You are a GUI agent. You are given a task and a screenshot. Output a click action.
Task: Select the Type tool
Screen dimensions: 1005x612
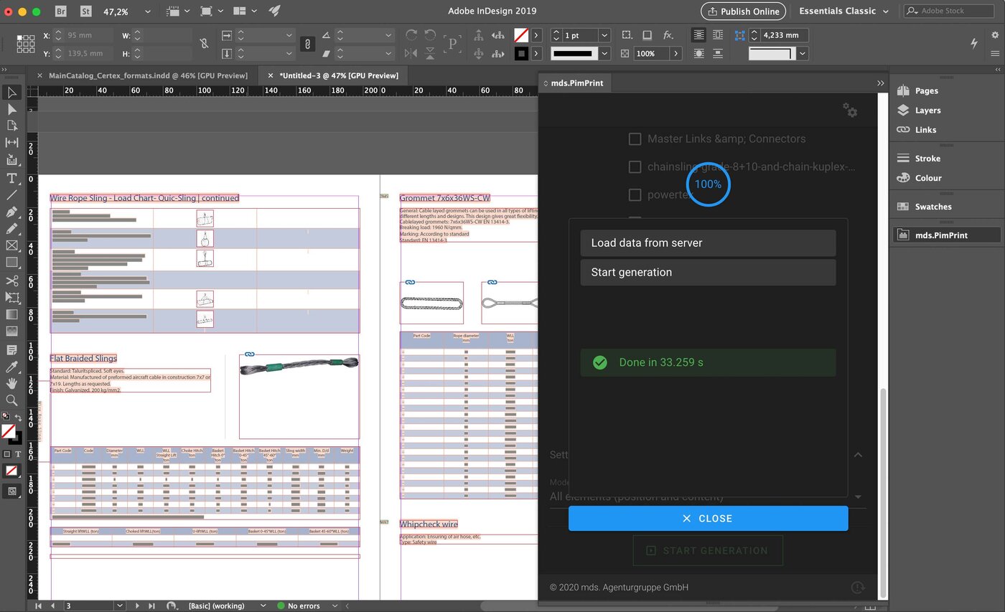(11, 178)
